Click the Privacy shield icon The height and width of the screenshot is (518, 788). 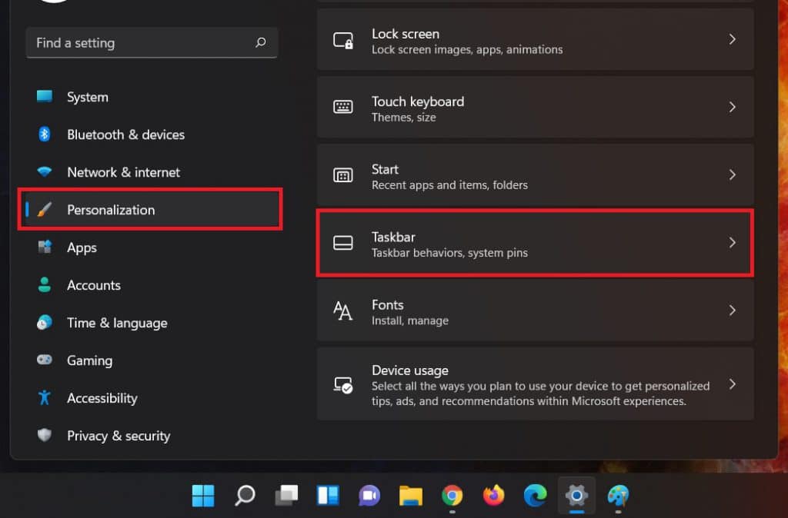(x=44, y=435)
